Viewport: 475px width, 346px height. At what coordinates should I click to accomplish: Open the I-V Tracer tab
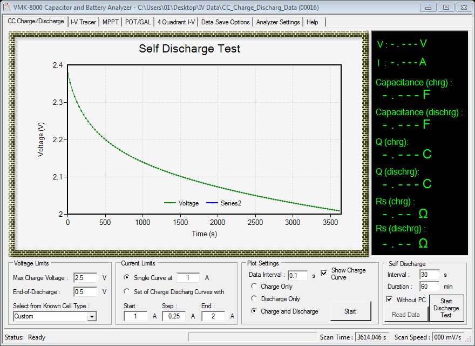point(83,22)
